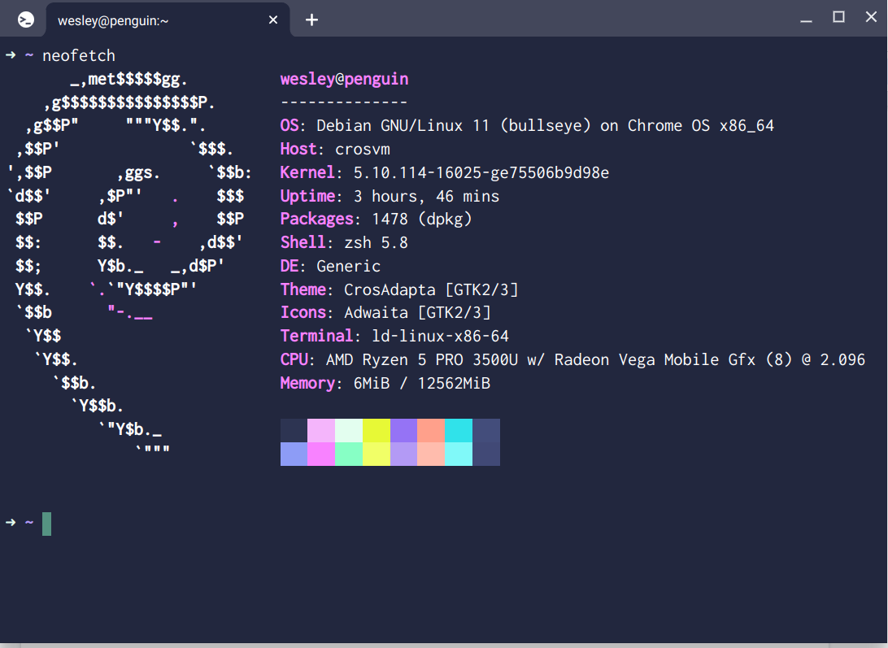Click the top-row cyan color block

point(459,430)
